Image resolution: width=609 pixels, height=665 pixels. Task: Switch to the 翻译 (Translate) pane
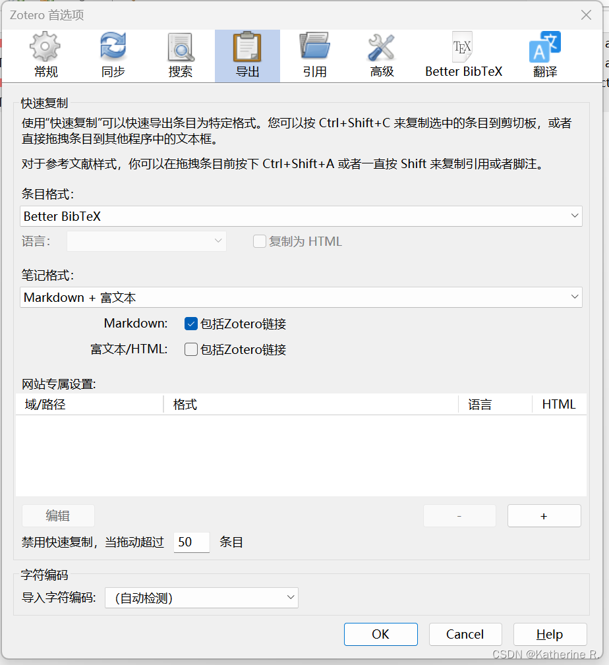[545, 55]
